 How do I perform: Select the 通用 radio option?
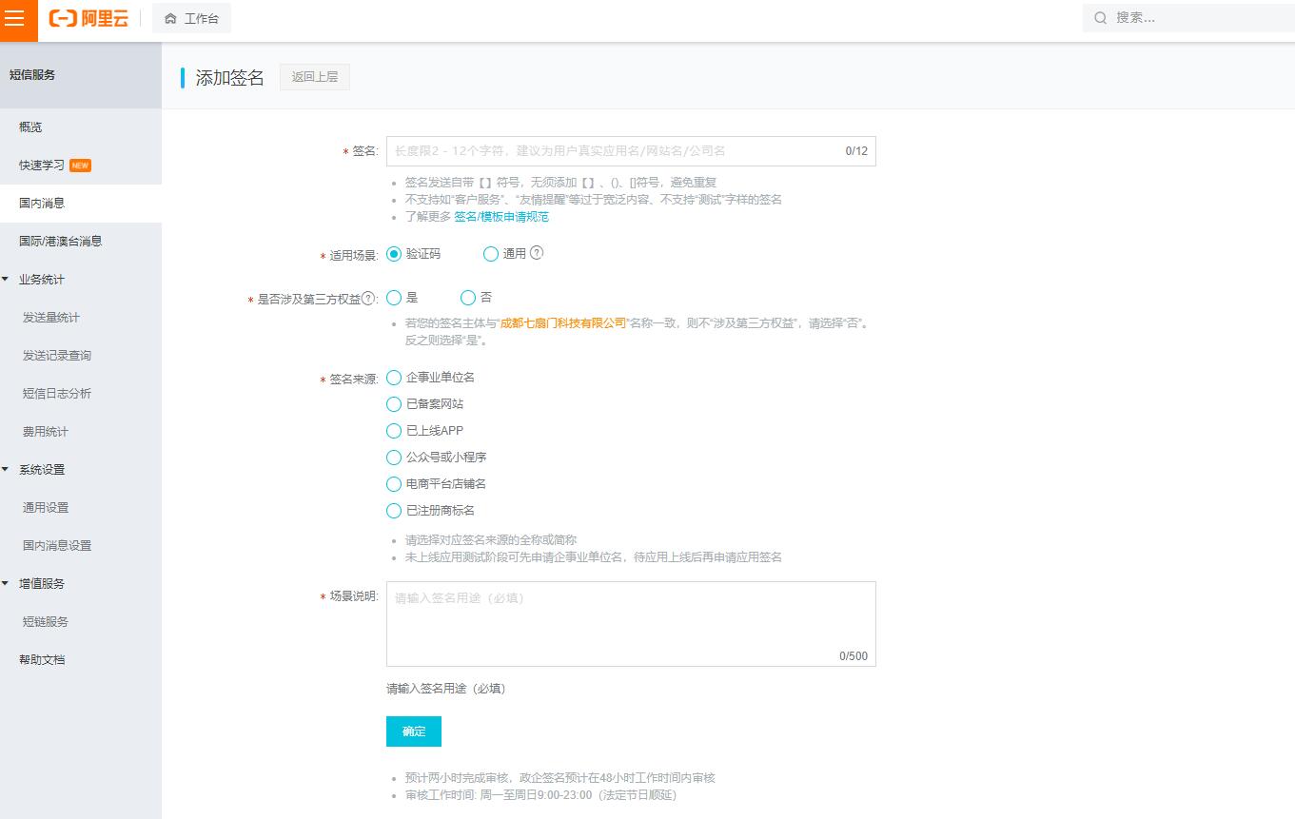[x=491, y=254]
